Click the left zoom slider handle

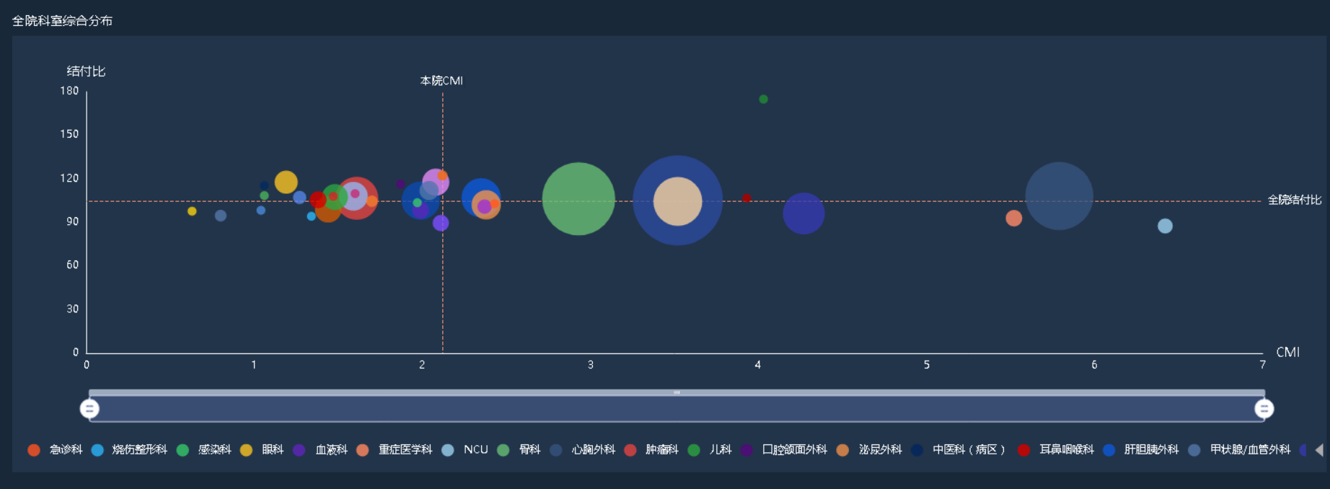pos(89,409)
